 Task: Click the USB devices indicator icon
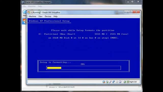click(110, 82)
